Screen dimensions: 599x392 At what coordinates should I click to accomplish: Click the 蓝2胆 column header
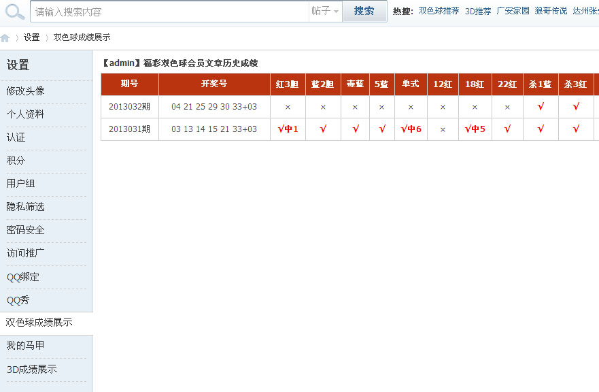tap(323, 84)
